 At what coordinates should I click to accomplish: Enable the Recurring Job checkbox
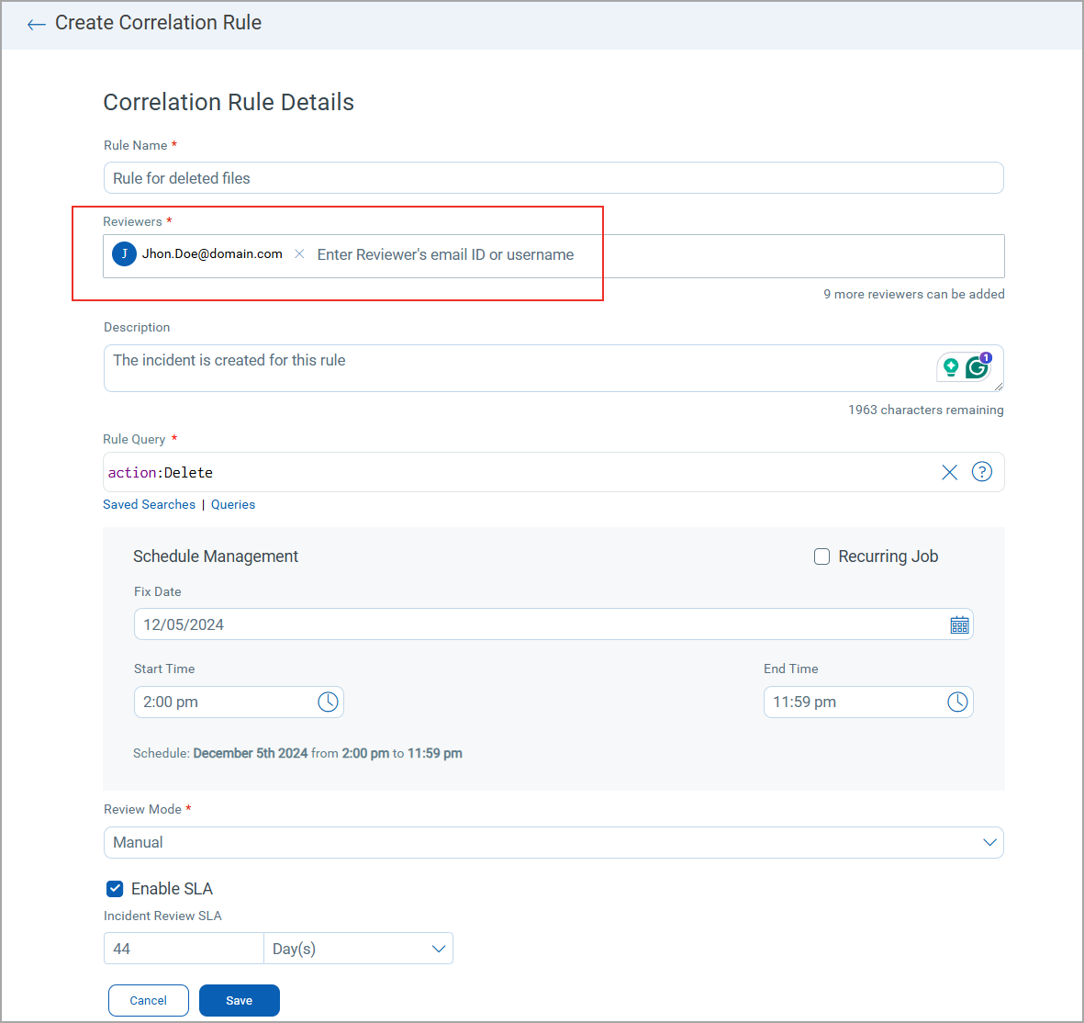click(822, 556)
